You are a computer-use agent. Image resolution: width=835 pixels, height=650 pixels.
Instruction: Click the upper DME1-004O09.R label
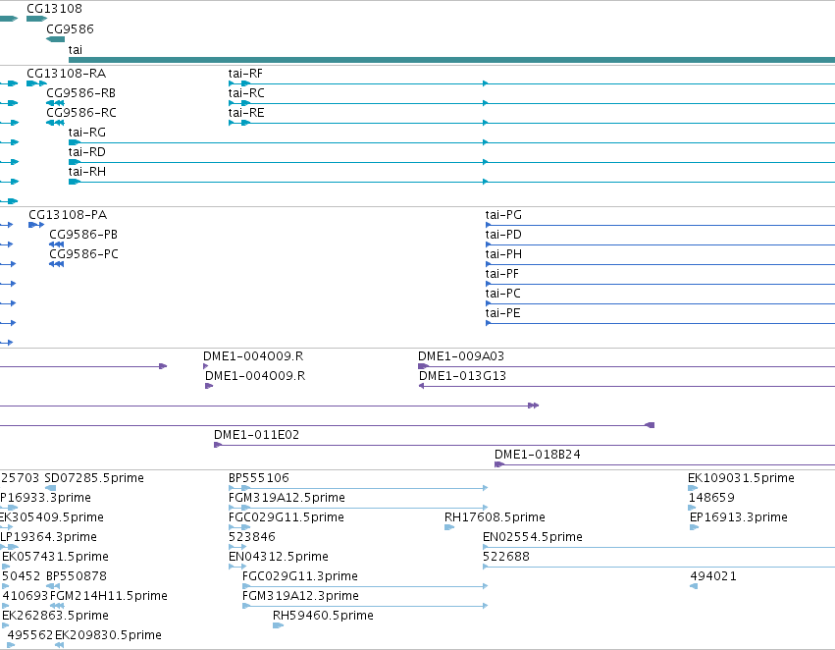253,355
